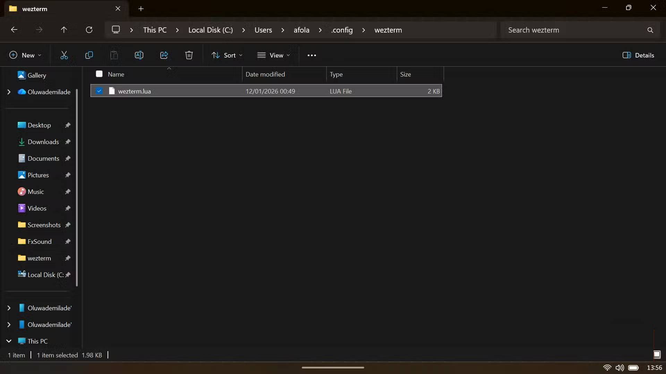Click the Refresh button in navigation bar
Viewport: 666px width, 374px height.
tap(89, 30)
